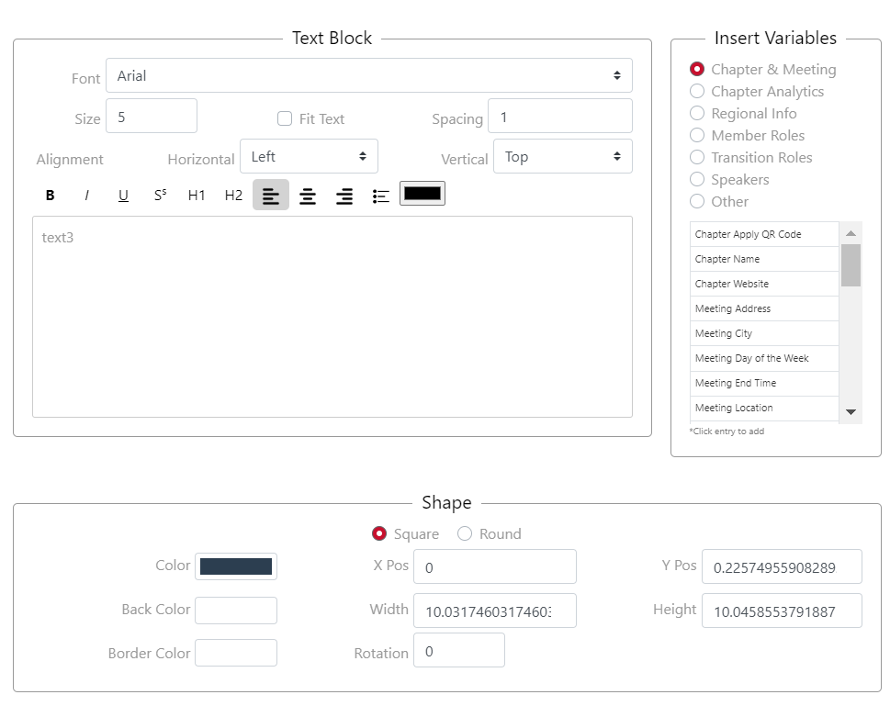The height and width of the screenshot is (706, 890).
Task: Apply italic formatting to text
Action: (x=87, y=196)
